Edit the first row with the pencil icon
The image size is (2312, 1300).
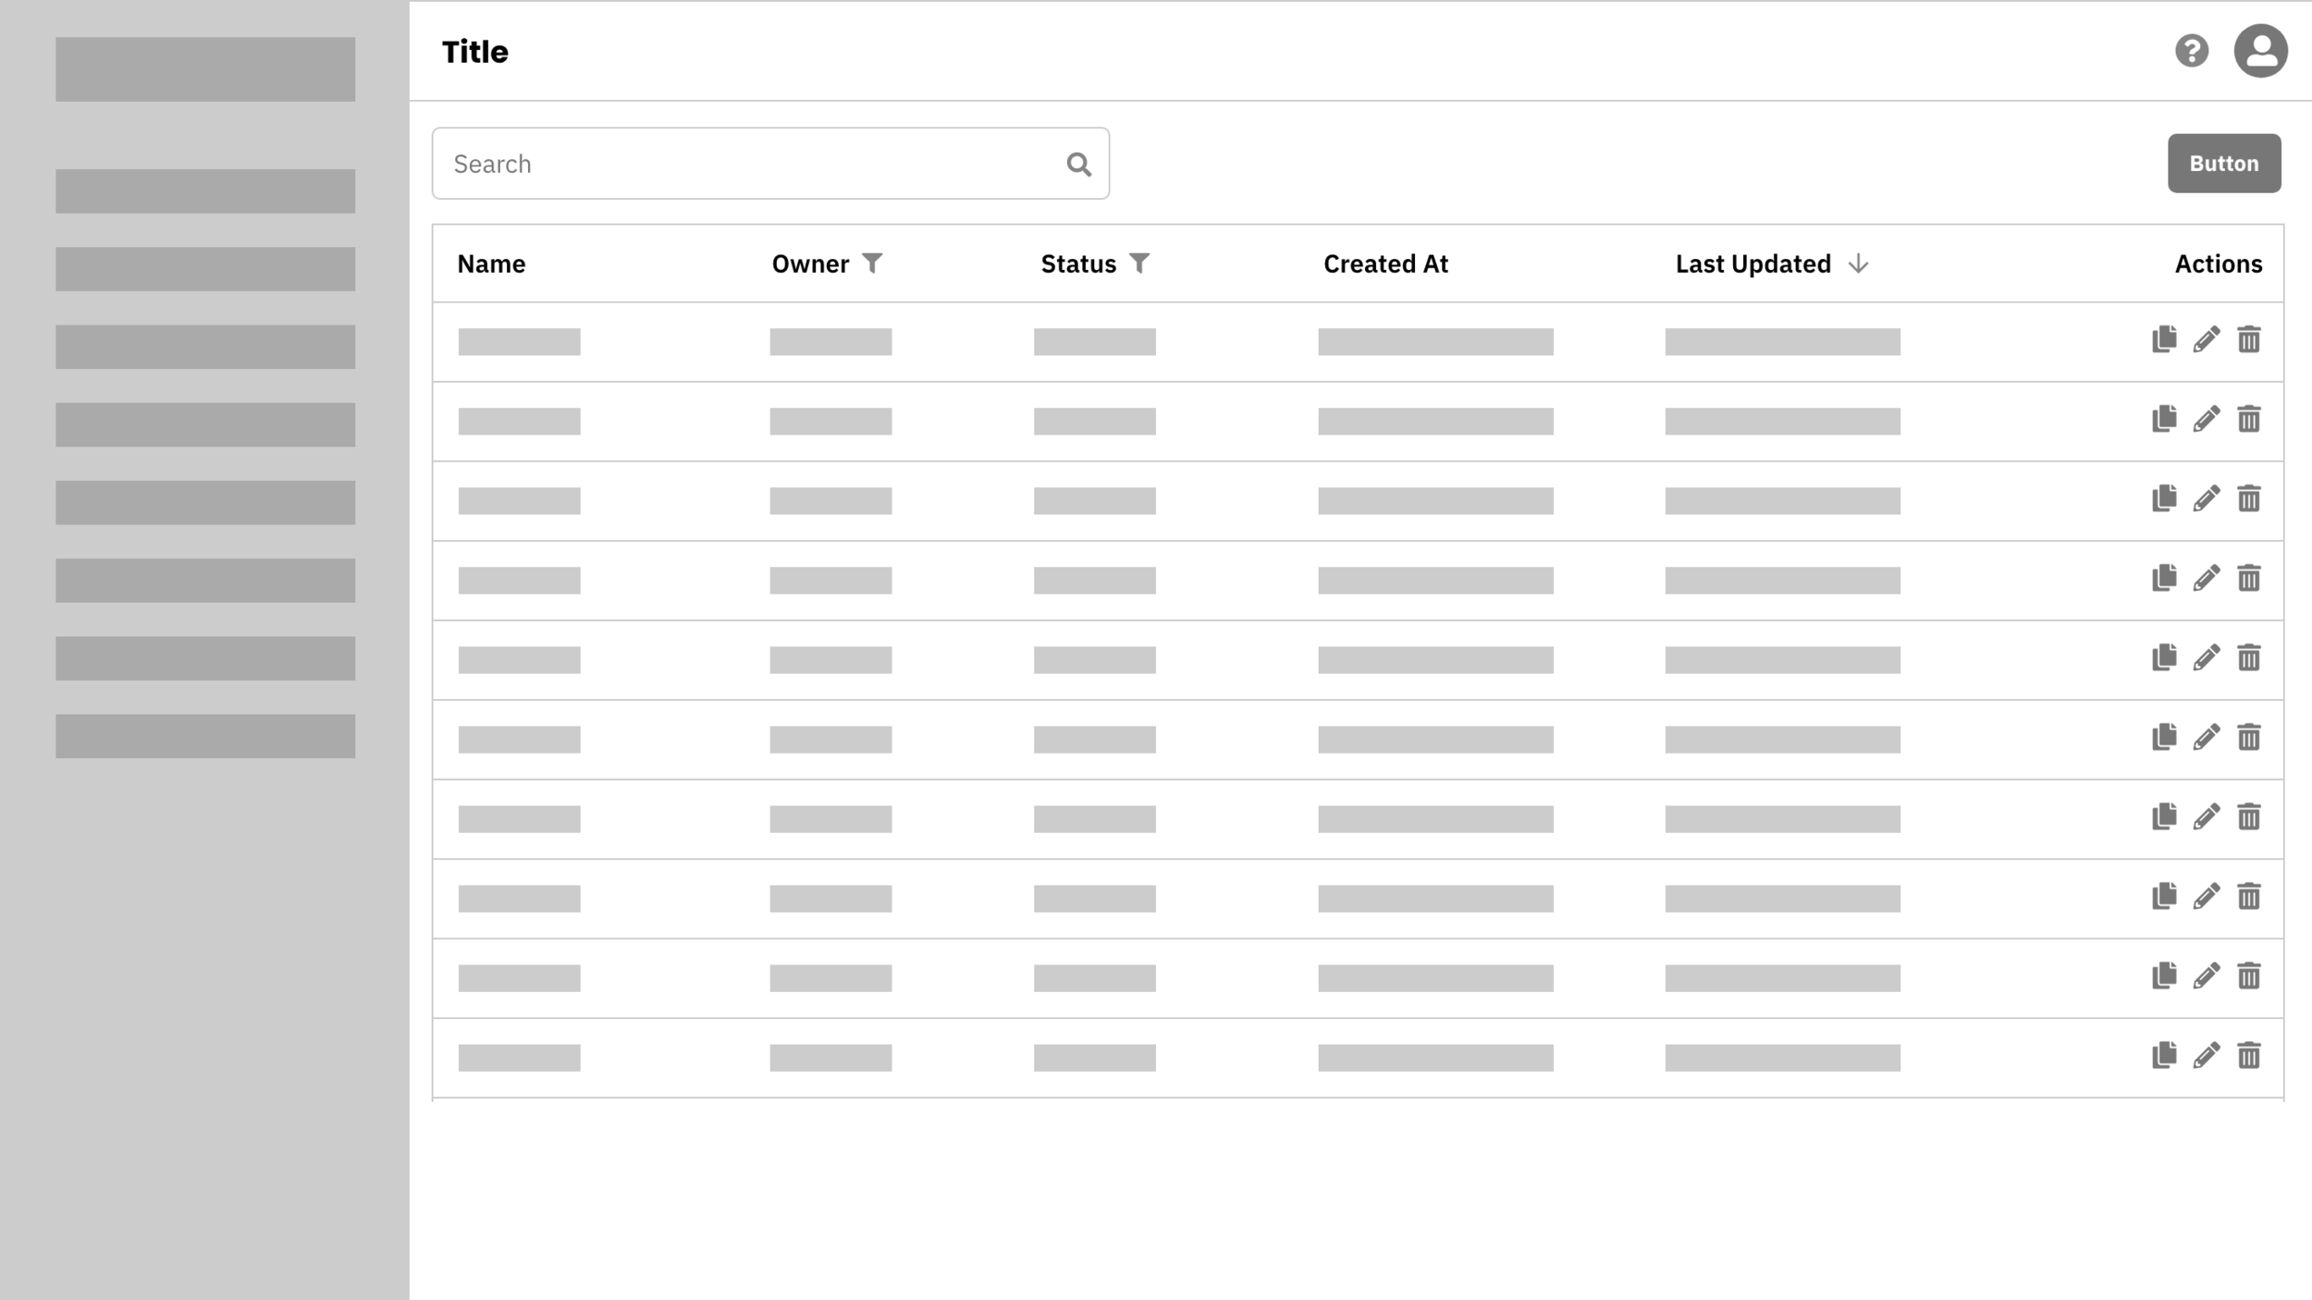[2207, 339]
